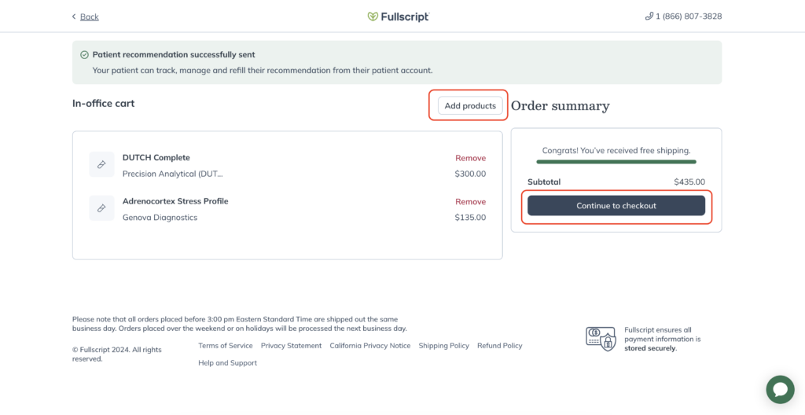Open the Refund Policy link
Viewport: 805px width, 415px height.
point(499,346)
